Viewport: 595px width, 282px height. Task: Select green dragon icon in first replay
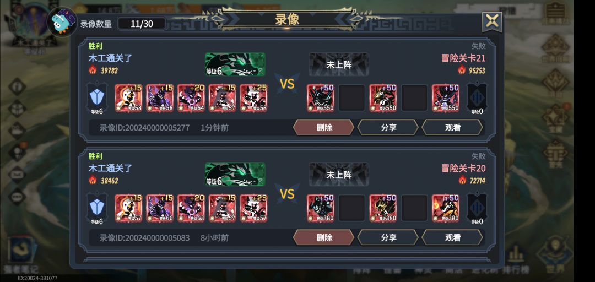(235, 64)
